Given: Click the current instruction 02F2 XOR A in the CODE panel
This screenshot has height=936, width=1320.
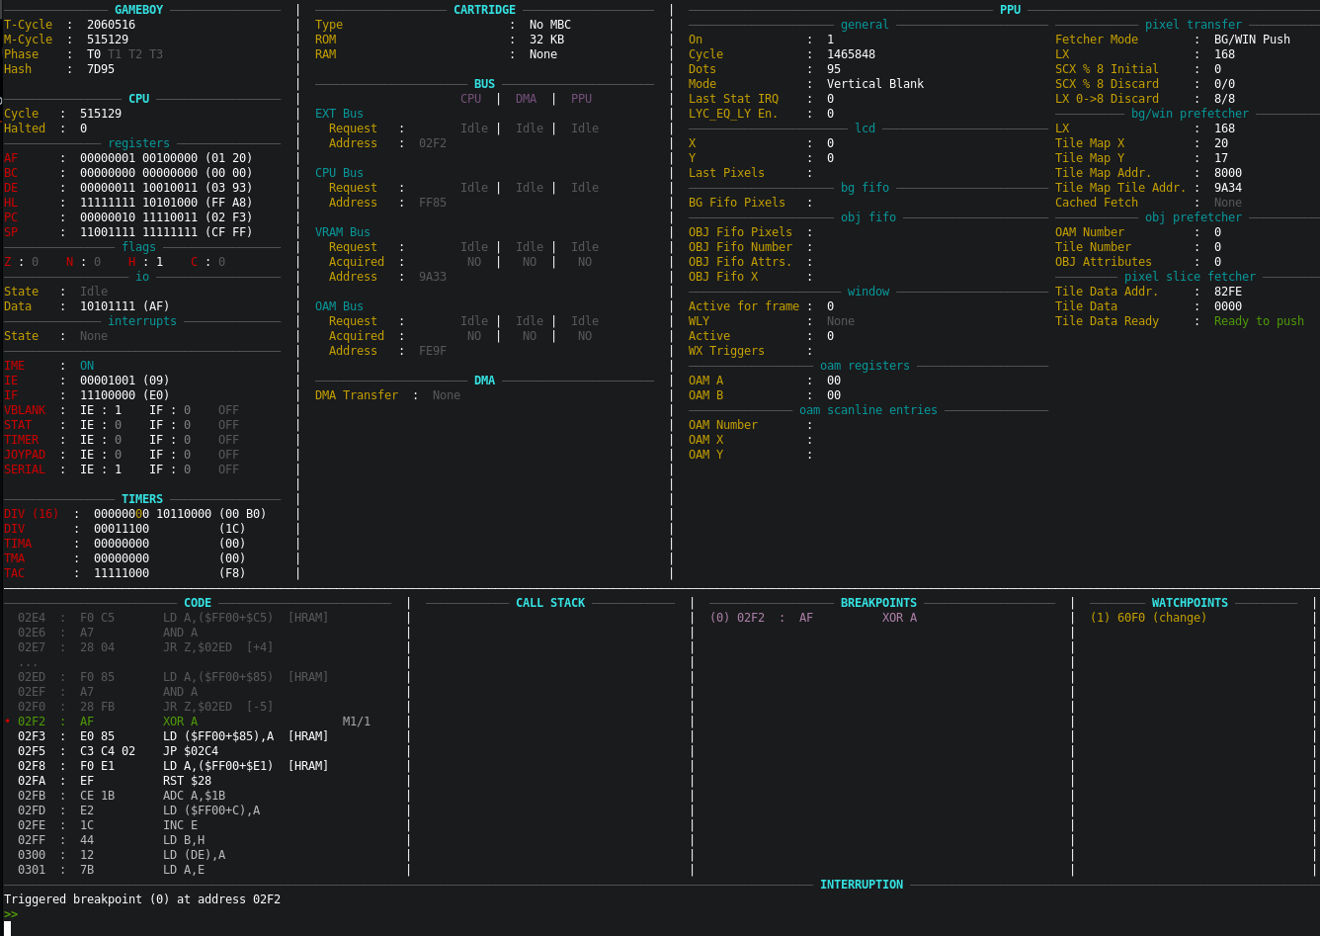Looking at the screenshot, I should click(x=194, y=722).
